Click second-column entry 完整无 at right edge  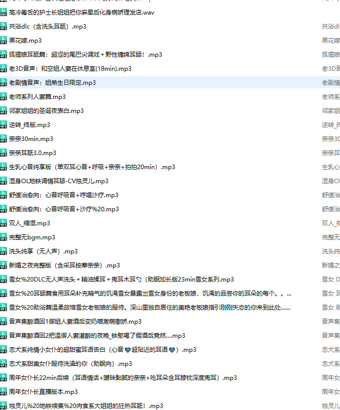click(331, 237)
